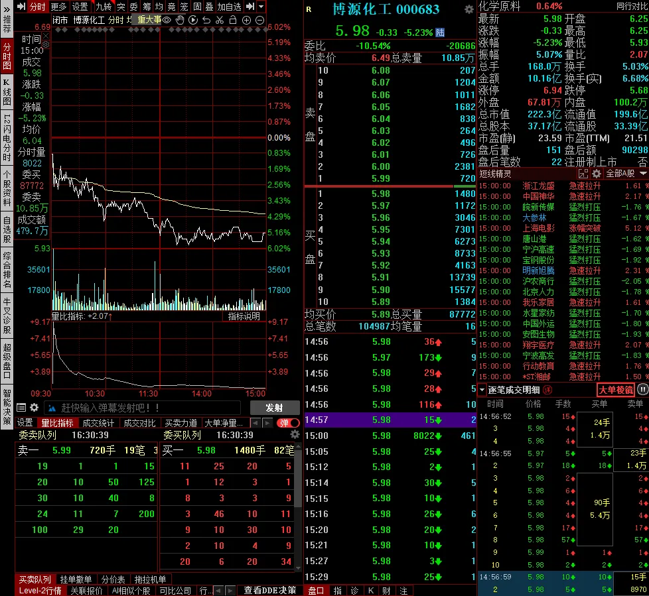
Task: Click the gear icon in 委买队列 header
Action: (x=295, y=434)
